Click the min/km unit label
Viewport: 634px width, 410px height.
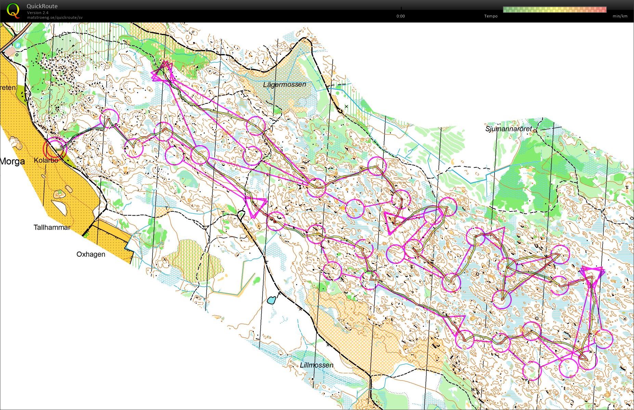coord(620,16)
